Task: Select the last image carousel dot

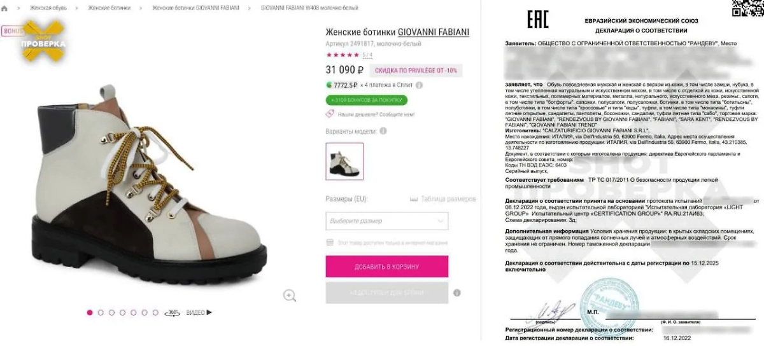Action: [155, 312]
